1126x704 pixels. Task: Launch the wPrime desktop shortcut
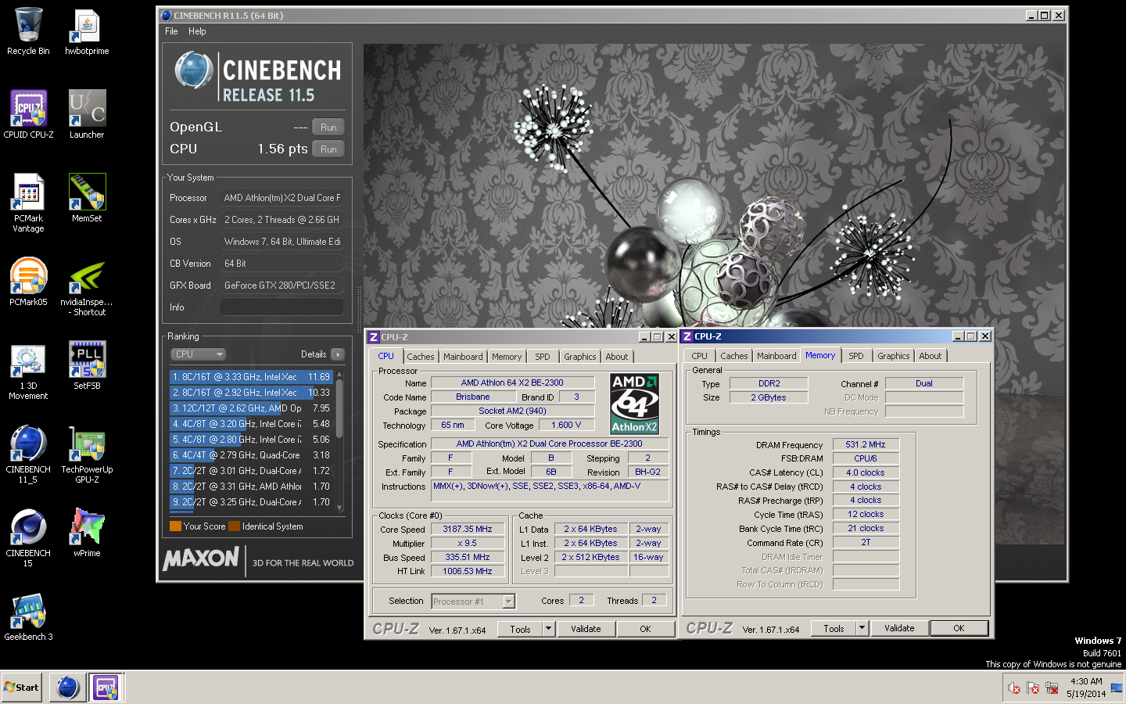pos(87,533)
